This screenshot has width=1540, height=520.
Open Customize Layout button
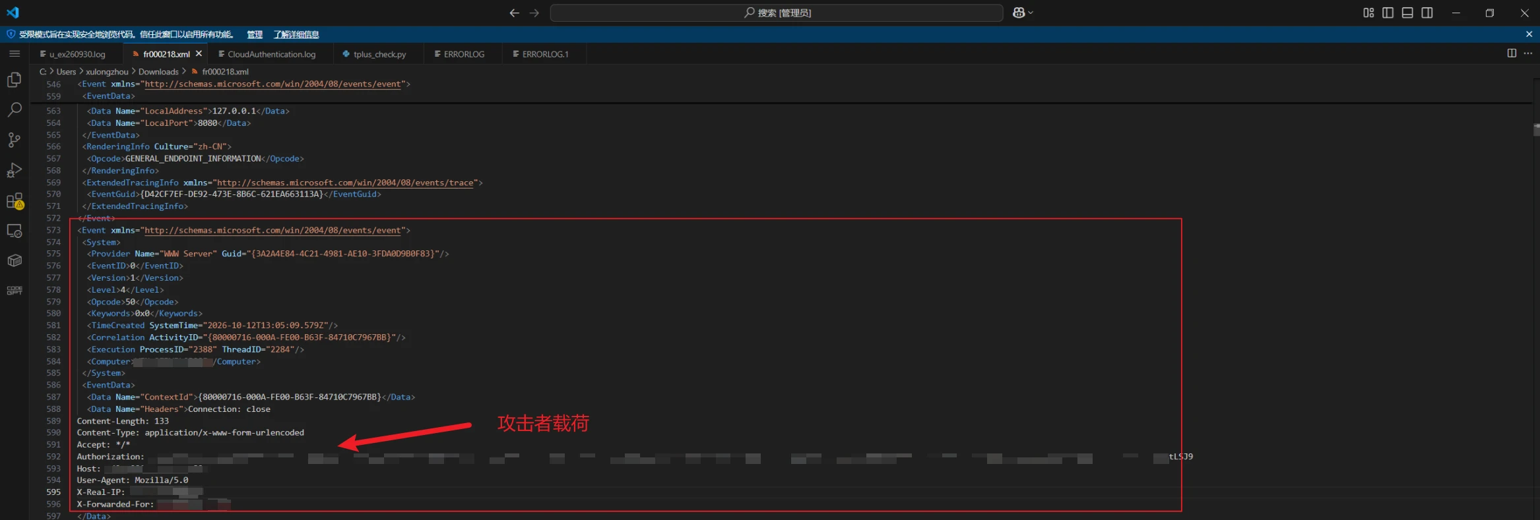1368,13
